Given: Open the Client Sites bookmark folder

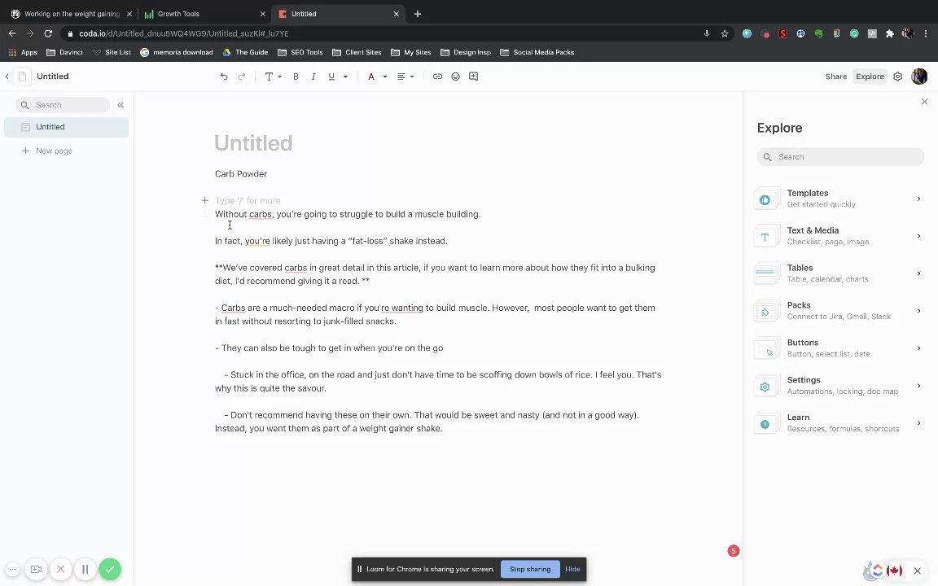Looking at the screenshot, I should tap(357, 52).
